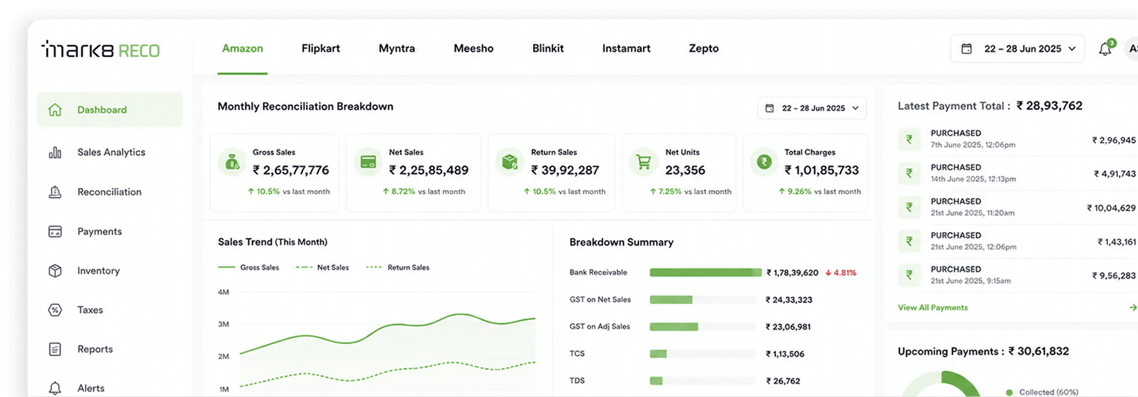The height and width of the screenshot is (397, 1138).
Task: Click the GST on Net Sales bar
Action: click(702, 300)
